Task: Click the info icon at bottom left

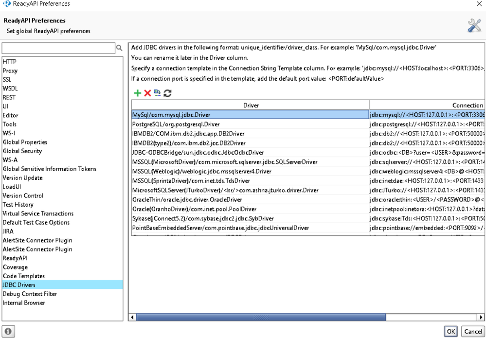Action: (8, 331)
